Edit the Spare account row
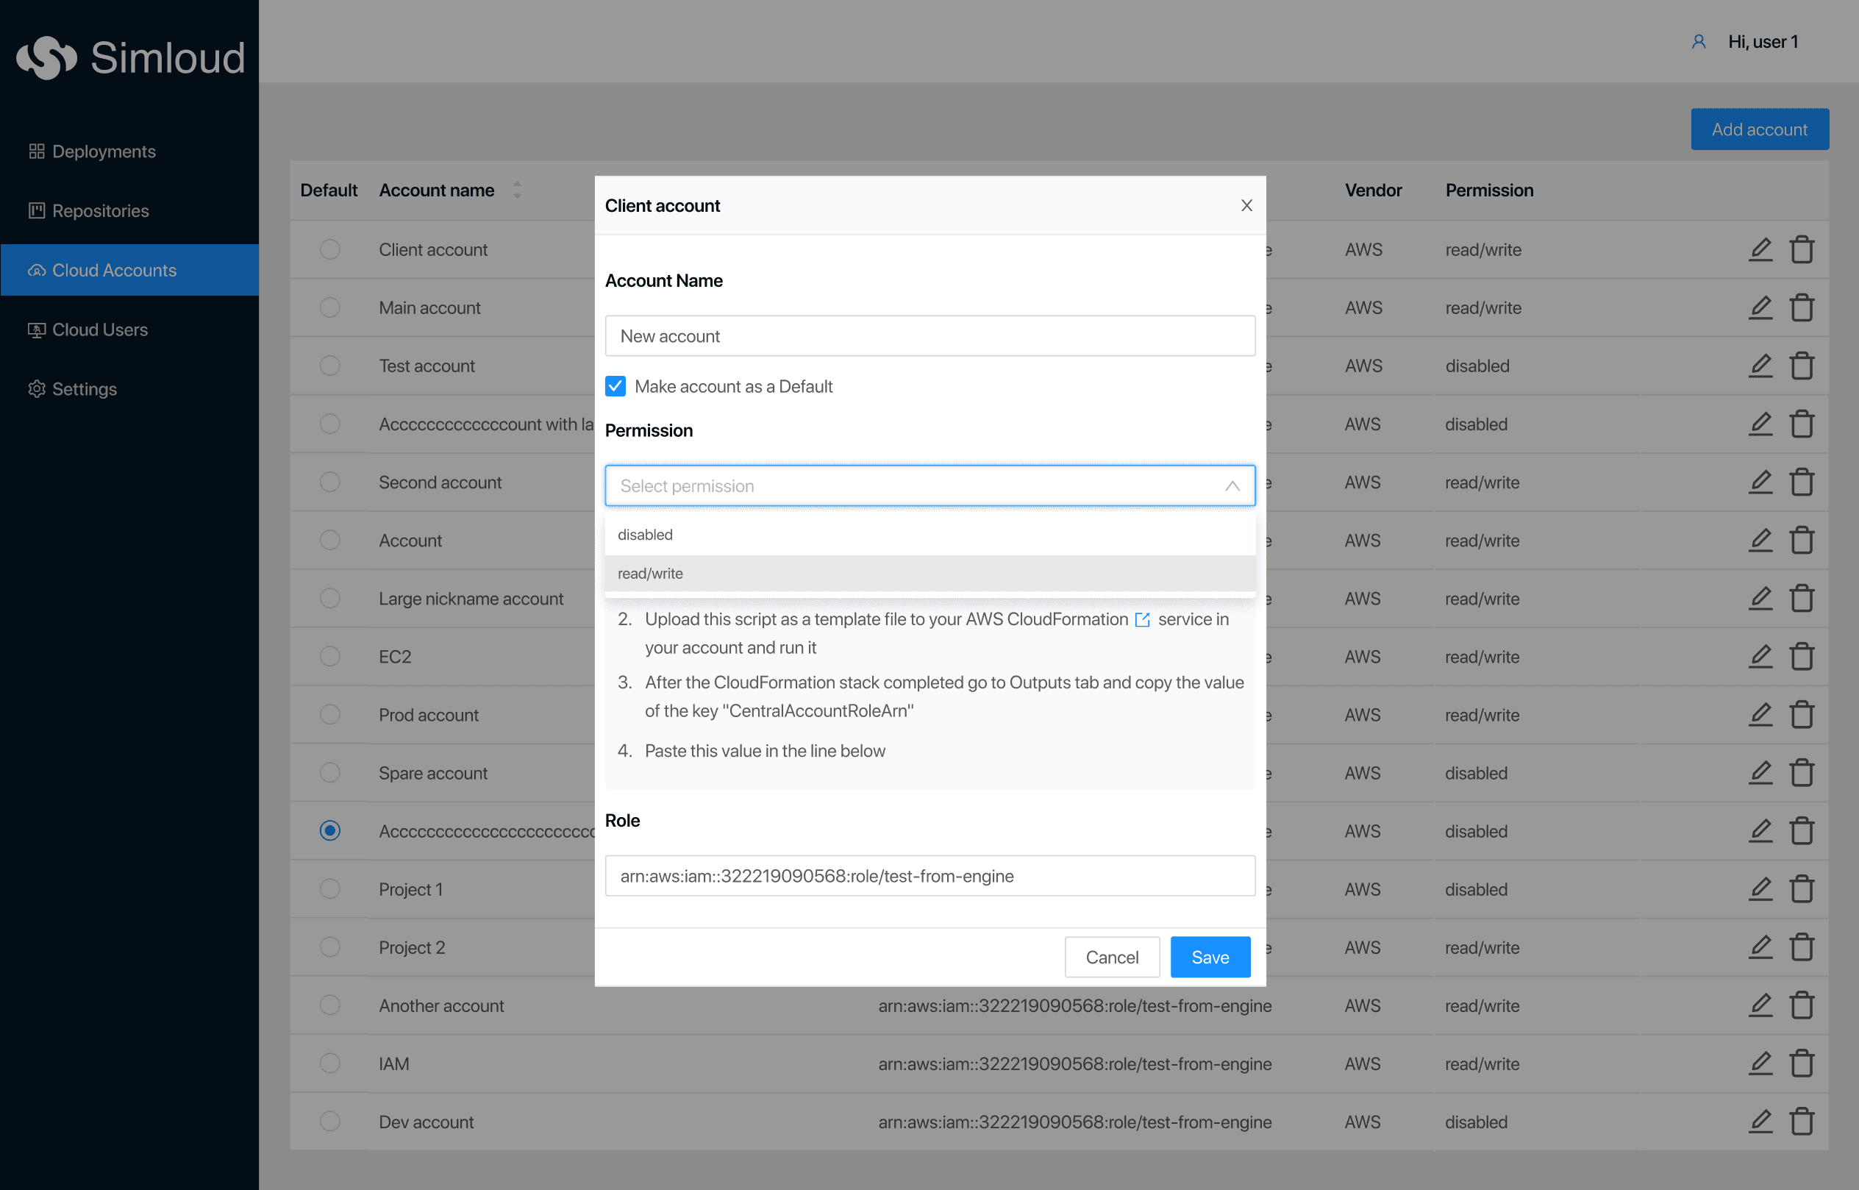The width and height of the screenshot is (1859, 1190). [x=1760, y=773]
